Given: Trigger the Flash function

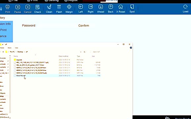Looking at the screenshot, I should (59, 9).
